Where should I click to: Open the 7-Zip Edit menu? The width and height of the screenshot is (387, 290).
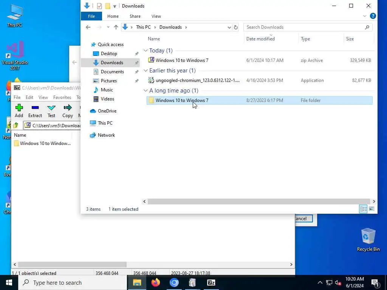click(x=29, y=97)
